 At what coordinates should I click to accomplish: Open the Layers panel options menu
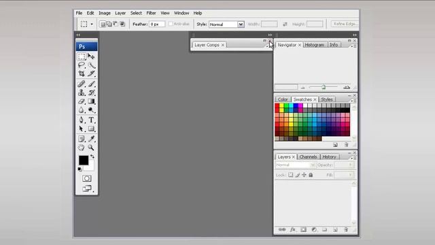[353, 158]
